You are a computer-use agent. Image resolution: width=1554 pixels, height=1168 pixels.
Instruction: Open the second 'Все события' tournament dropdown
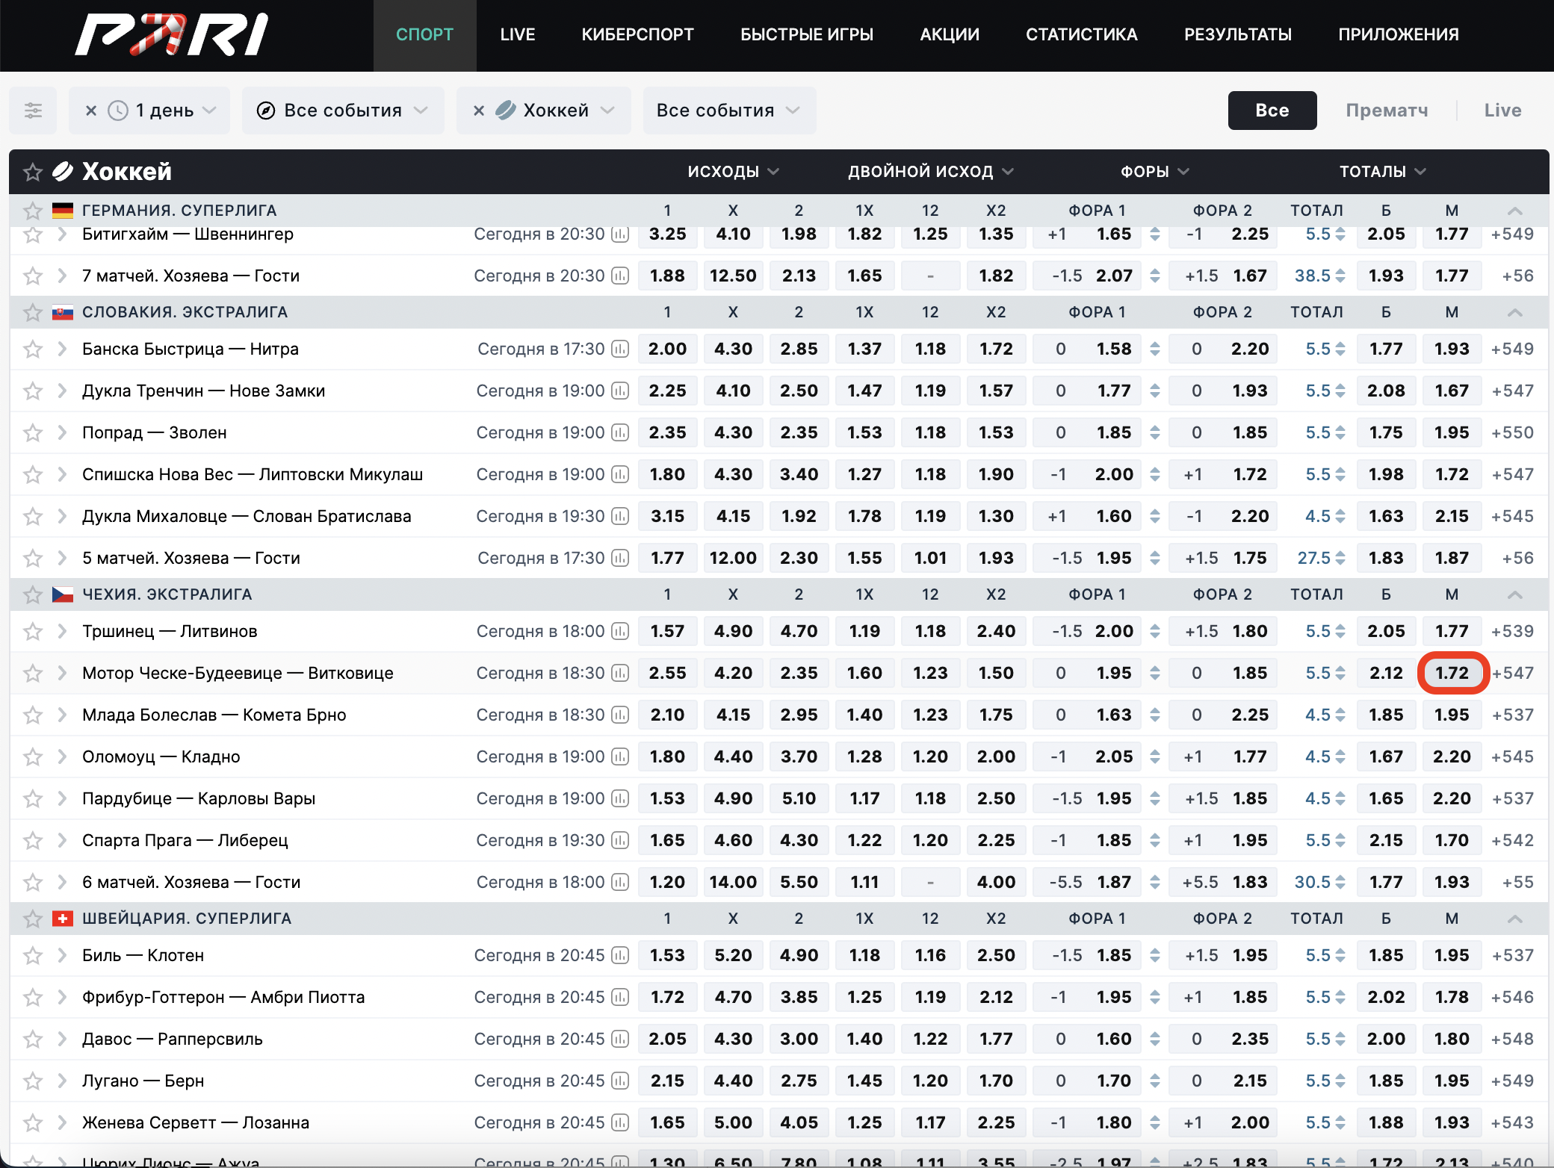coord(729,111)
